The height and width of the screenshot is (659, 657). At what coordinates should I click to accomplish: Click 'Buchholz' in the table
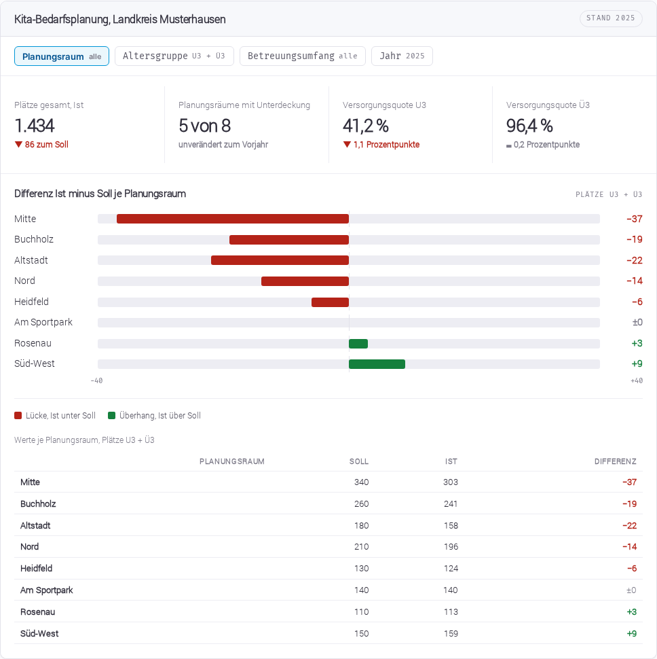click(38, 504)
